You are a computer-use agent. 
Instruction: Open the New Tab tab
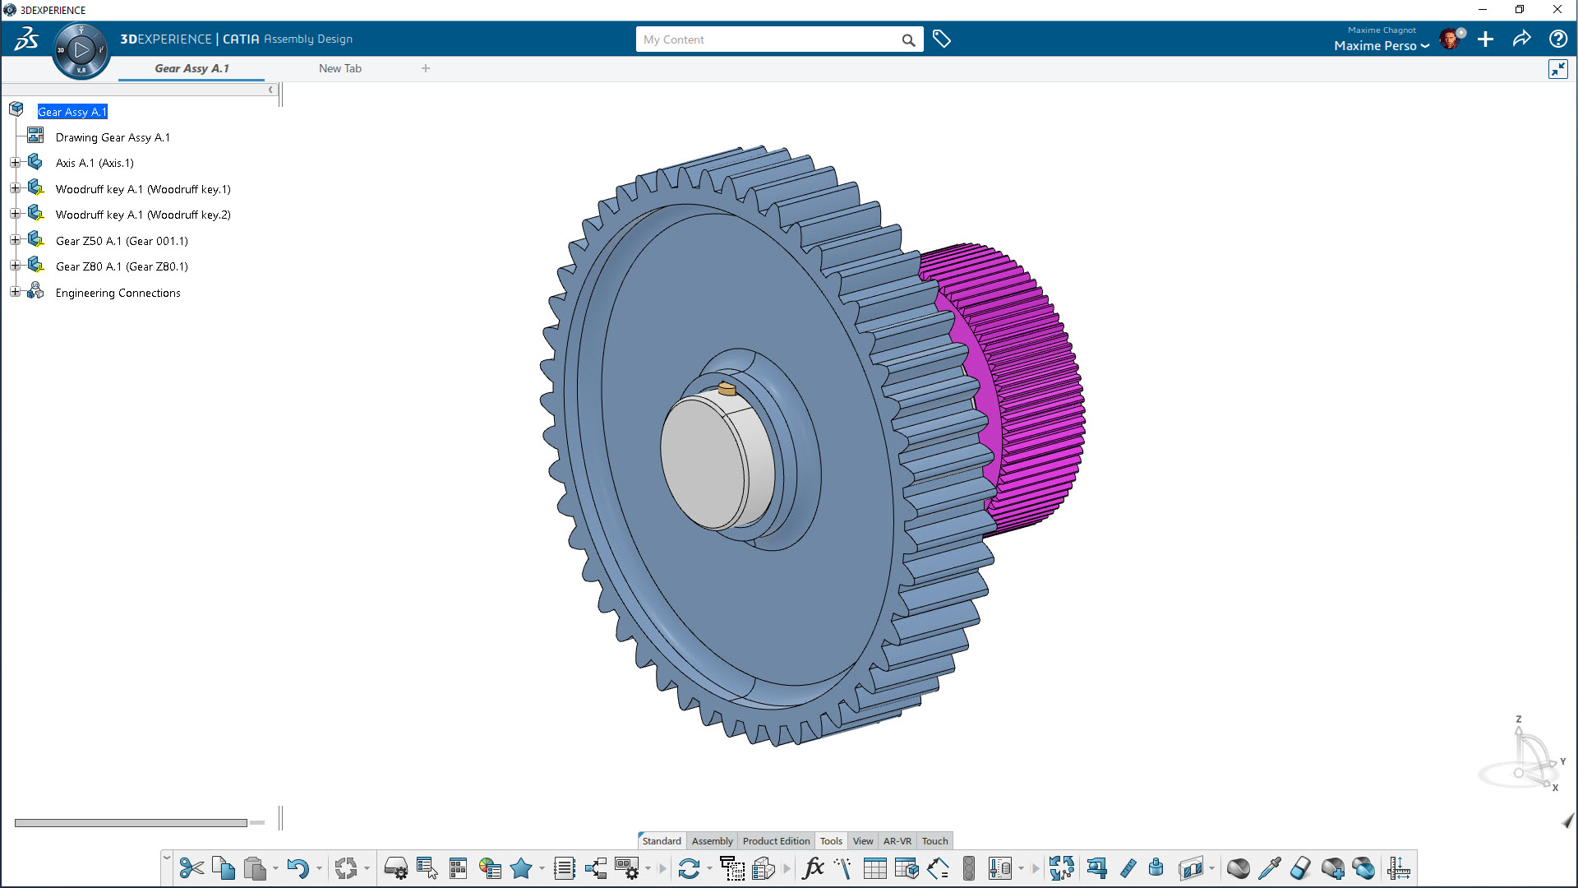(x=339, y=68)
